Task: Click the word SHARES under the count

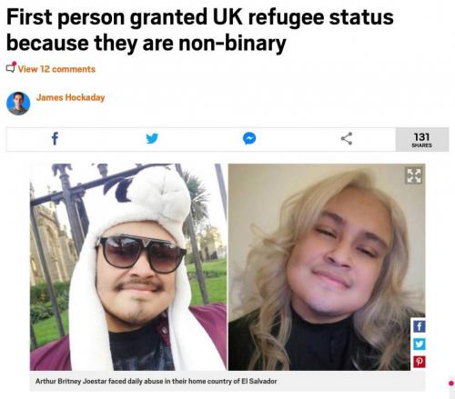Action: (421, 145)
